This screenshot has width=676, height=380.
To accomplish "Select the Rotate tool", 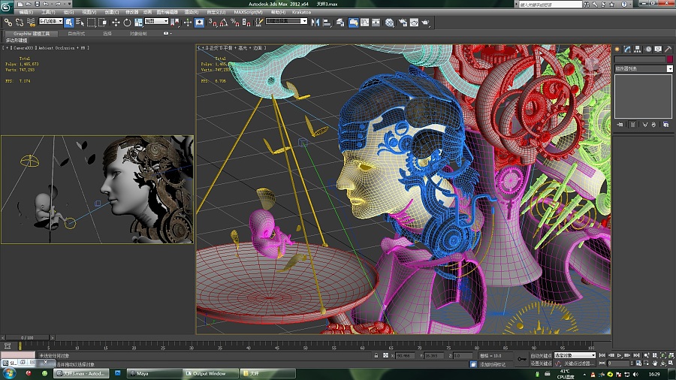I will (x=127, y=22).
